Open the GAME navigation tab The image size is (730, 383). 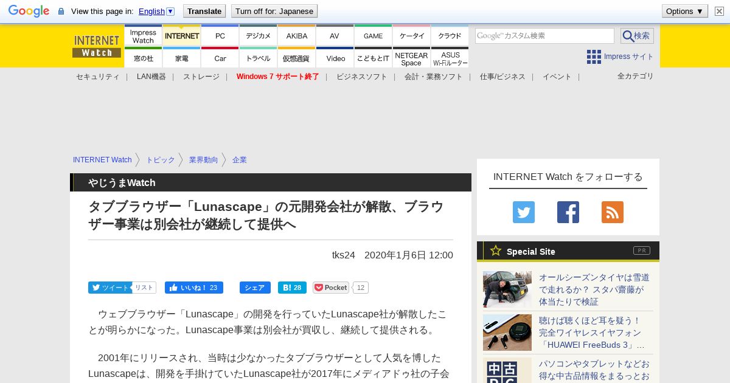[373, 36]
